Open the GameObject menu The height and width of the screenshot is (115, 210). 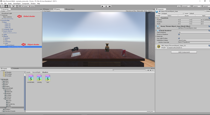pyautogui.click(x=17, y=3)
